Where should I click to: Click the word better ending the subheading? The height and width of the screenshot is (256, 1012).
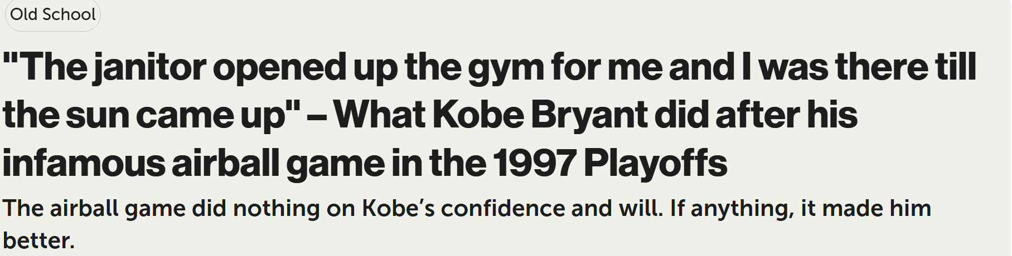click(x=38, y=240)
